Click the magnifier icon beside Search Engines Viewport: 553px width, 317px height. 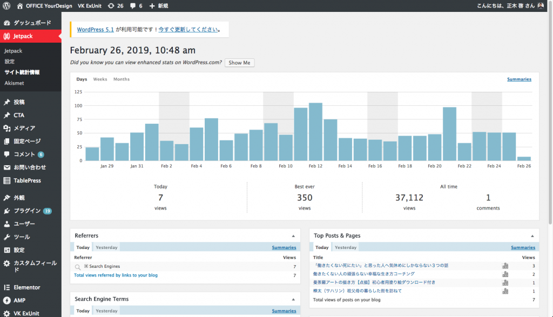(78, 267)
